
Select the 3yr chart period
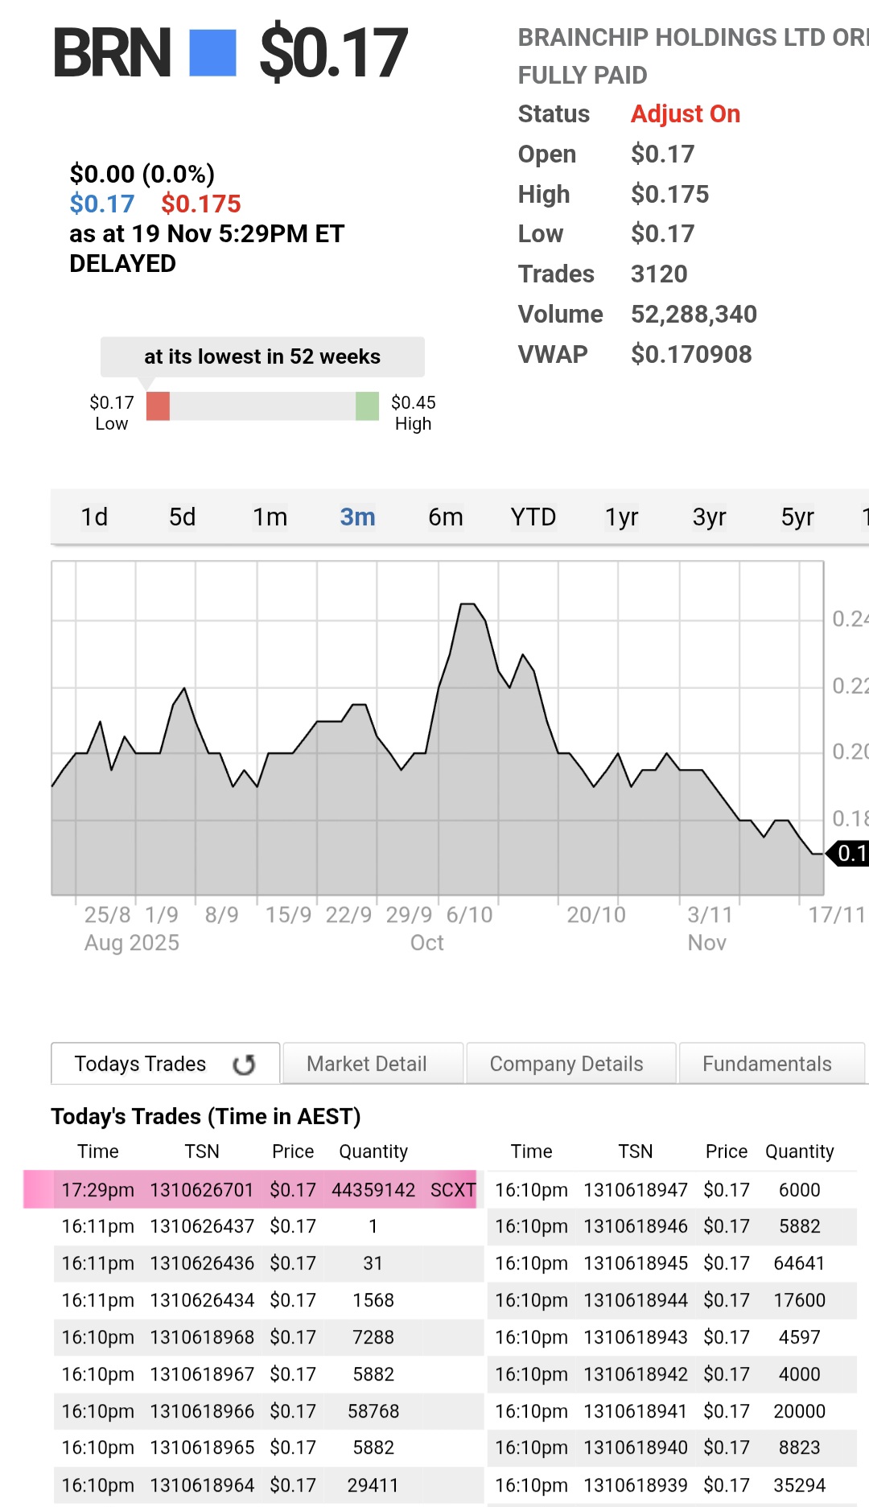pos(709,517)
